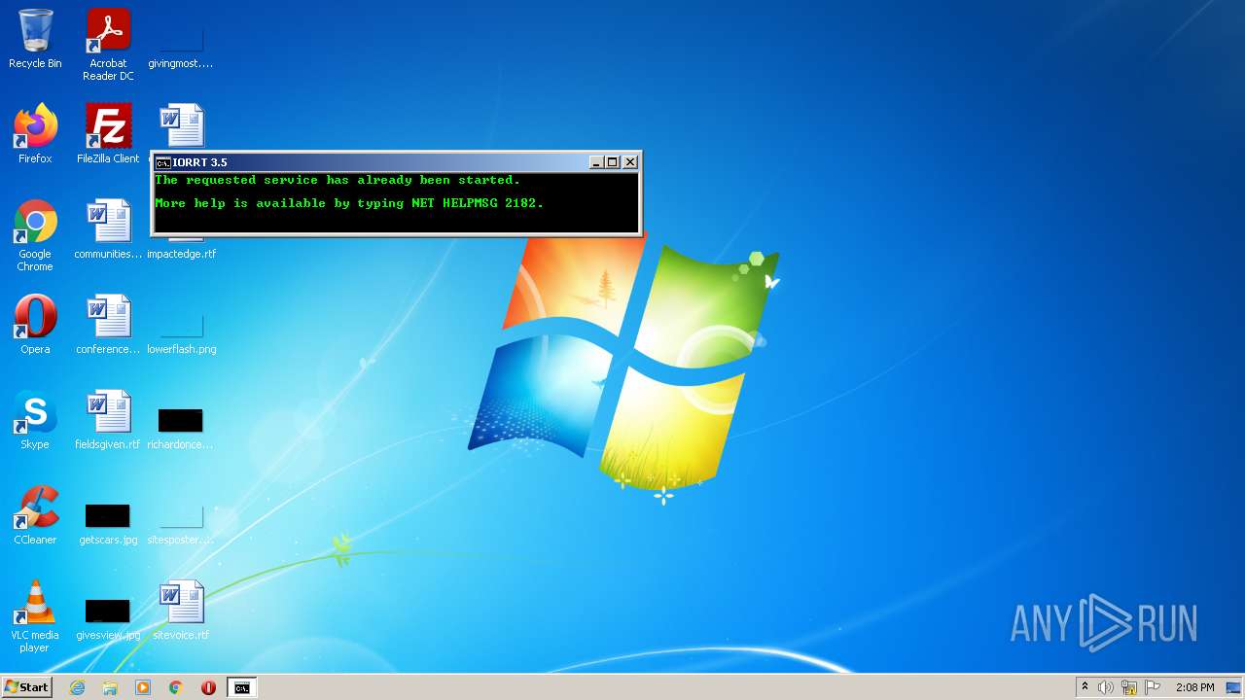Open the volume control in tray

click(1106, 687)
